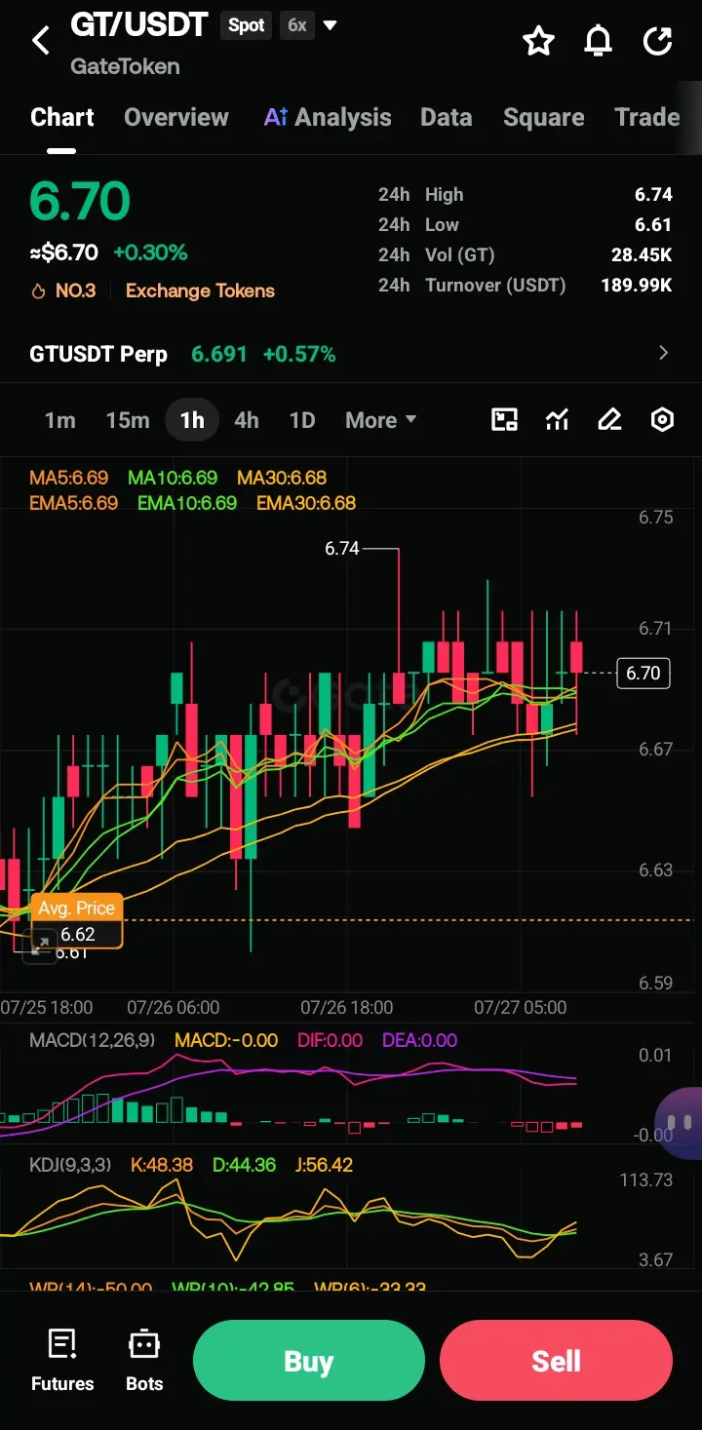Tap the green Buy button

click(309, 1361)
